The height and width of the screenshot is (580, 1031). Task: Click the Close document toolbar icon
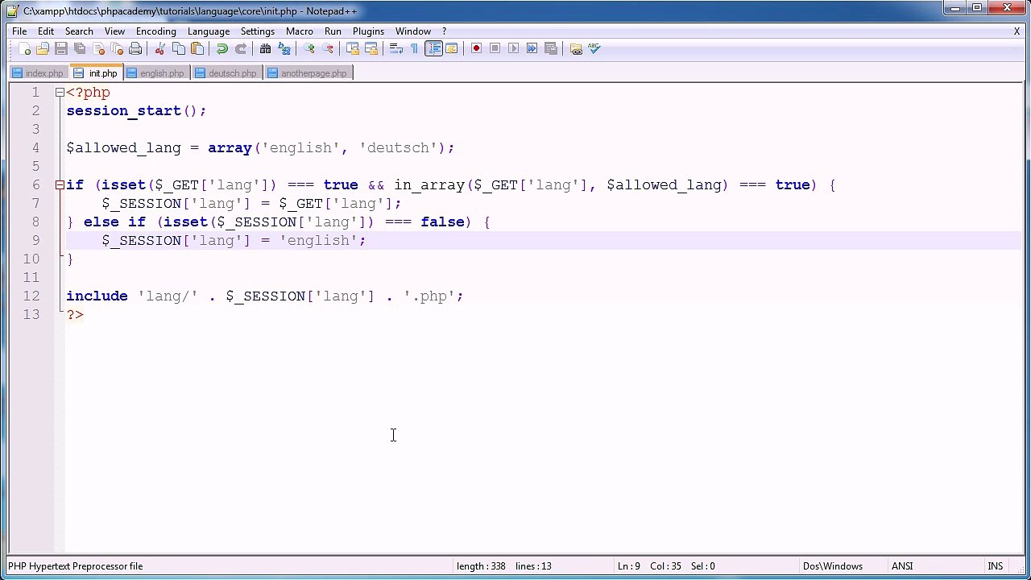98,49
